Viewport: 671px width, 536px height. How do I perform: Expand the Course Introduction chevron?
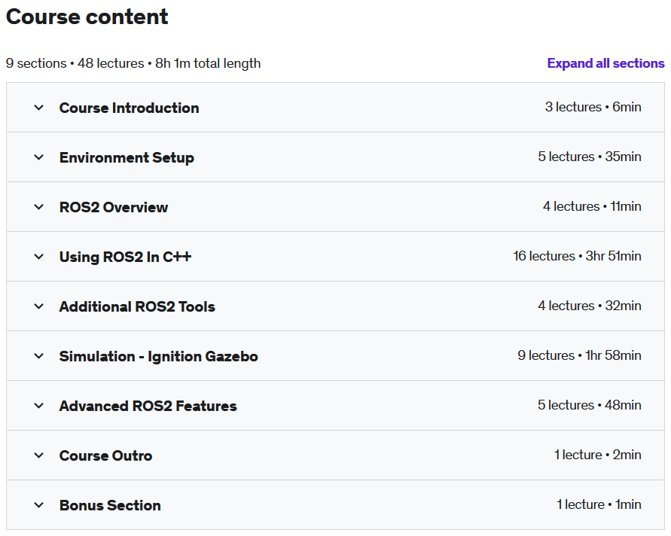point(39,108)
